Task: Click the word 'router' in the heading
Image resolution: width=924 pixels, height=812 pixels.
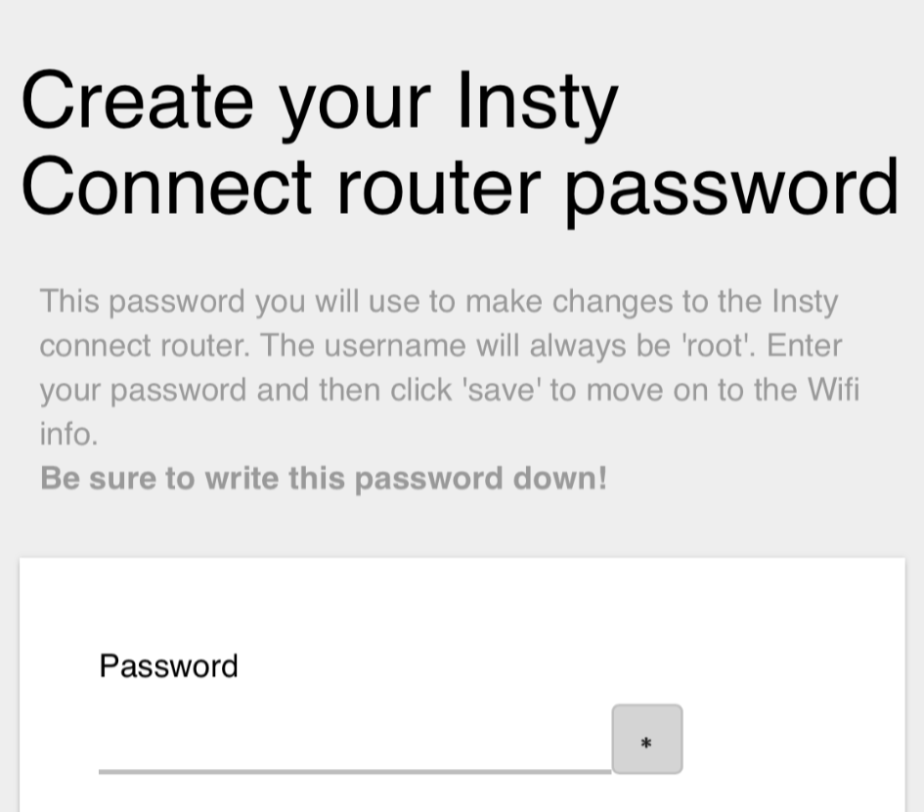Action: 438,186
